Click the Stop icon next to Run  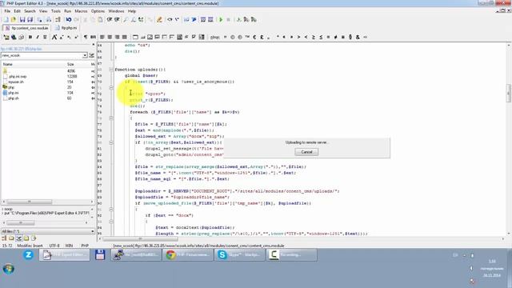[x=228, y=19]
